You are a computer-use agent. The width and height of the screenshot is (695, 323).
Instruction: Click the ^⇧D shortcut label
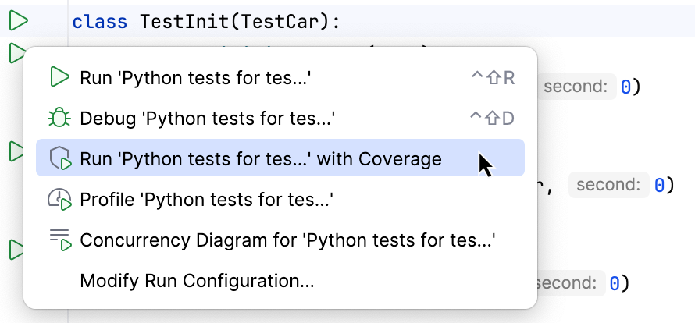pyautogui.click(x=492, y=119)
